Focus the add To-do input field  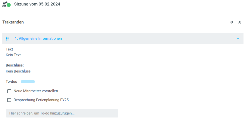click(62, 113)
